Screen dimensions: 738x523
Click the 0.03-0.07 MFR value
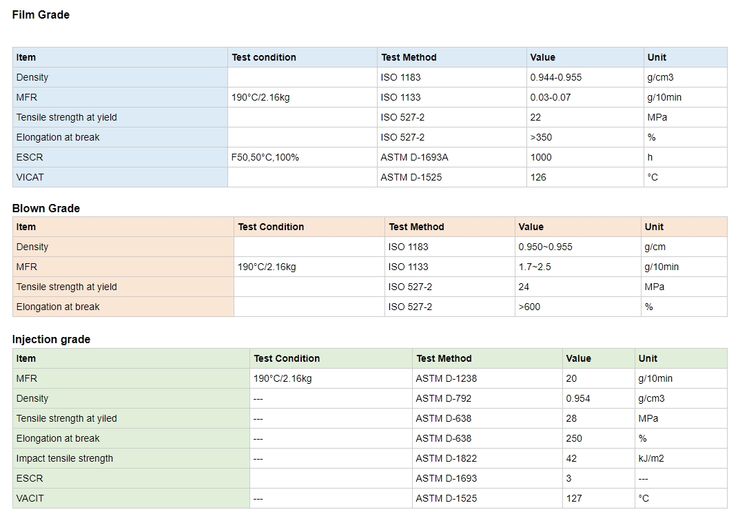click(x=550, y=97)
